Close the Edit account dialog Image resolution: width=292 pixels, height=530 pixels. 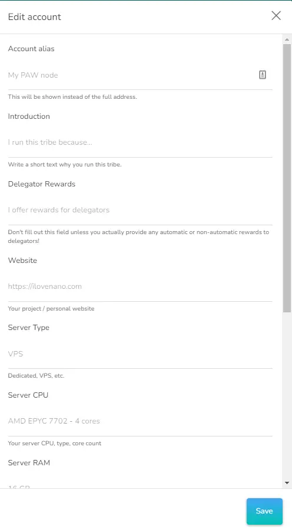[x=276, y=15]
